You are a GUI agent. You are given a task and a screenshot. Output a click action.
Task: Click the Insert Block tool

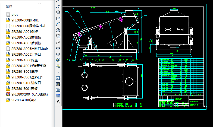click(58, 60)
